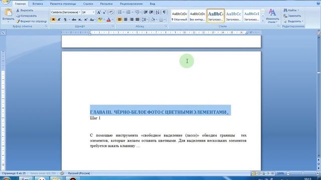This screenshot has width=321, height=180.
Task: Click the zoom slider at the bottom right
Action: pyautogui.click(x=303, y=173)
